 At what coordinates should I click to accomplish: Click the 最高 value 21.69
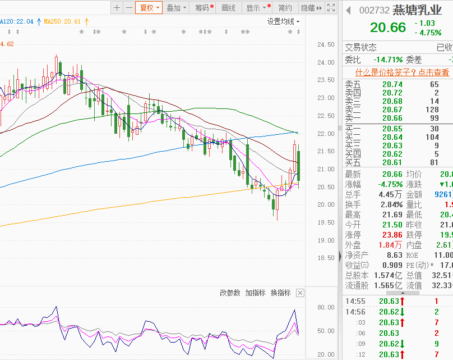pyautogui.click(x=392, y=215)
